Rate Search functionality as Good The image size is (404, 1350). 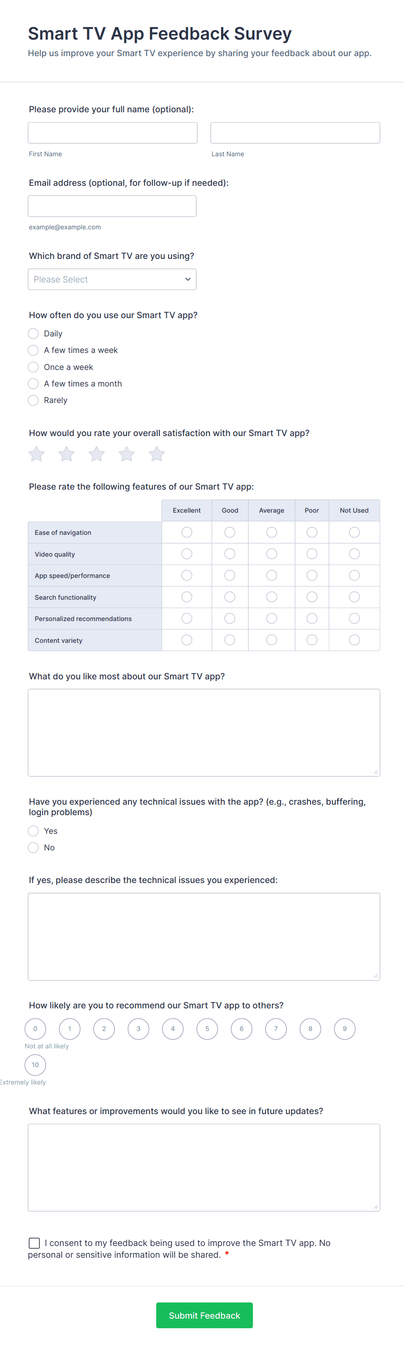point(230,597)
